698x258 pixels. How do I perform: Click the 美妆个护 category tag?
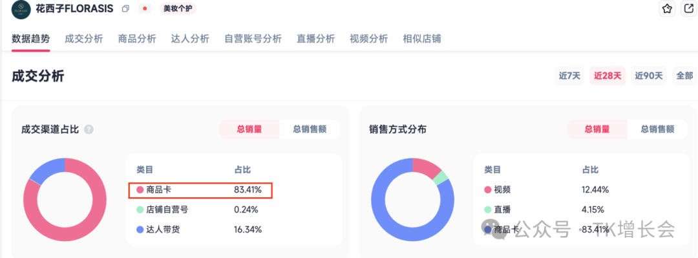coord(178,8)
